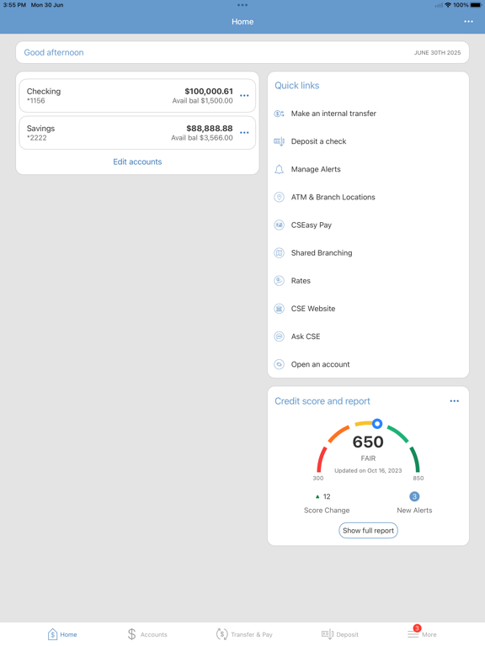The image size is (485, 646).
Task: Tap the red segment of score gauge
Action: (321, 459)
